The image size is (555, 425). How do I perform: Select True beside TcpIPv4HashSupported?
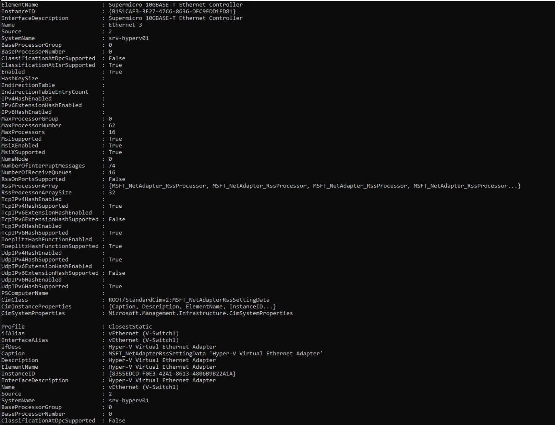115,206
